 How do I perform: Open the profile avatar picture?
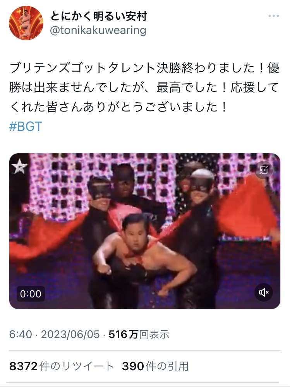[26, 23]
